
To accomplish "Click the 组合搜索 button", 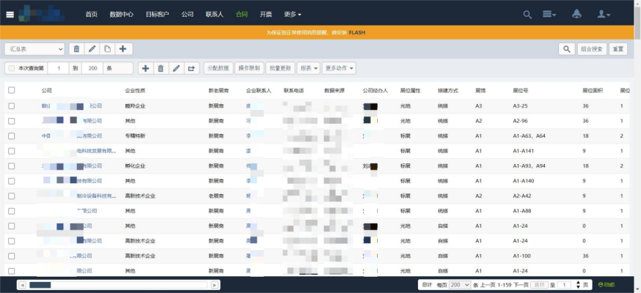I will [x=592, y=49].
